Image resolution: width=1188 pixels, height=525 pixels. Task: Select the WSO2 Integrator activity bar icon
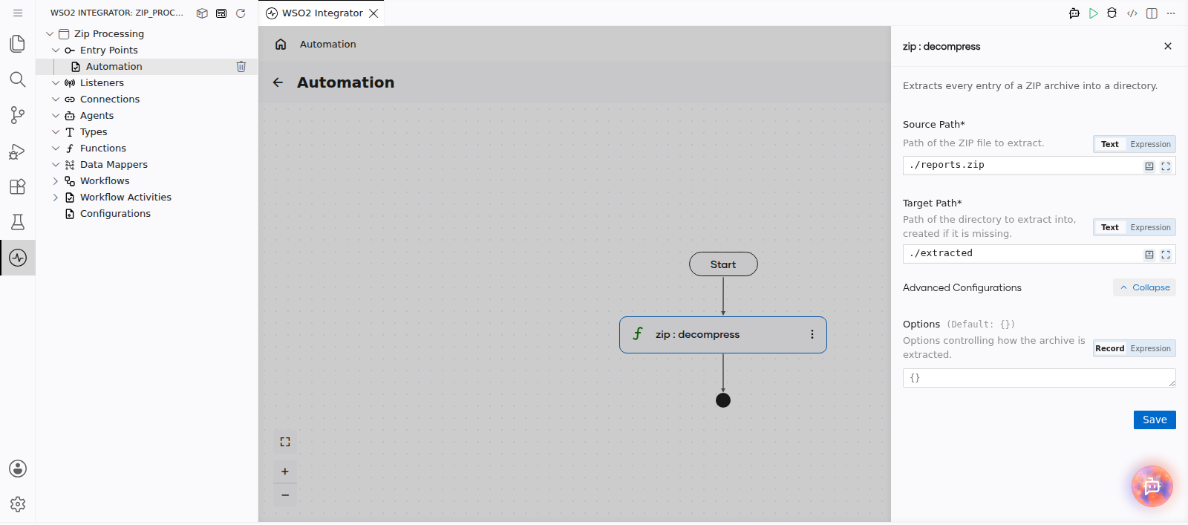(18, 258)
